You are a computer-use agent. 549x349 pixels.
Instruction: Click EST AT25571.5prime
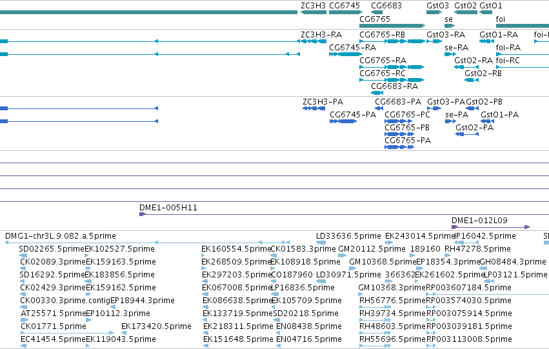click(25, 320)
